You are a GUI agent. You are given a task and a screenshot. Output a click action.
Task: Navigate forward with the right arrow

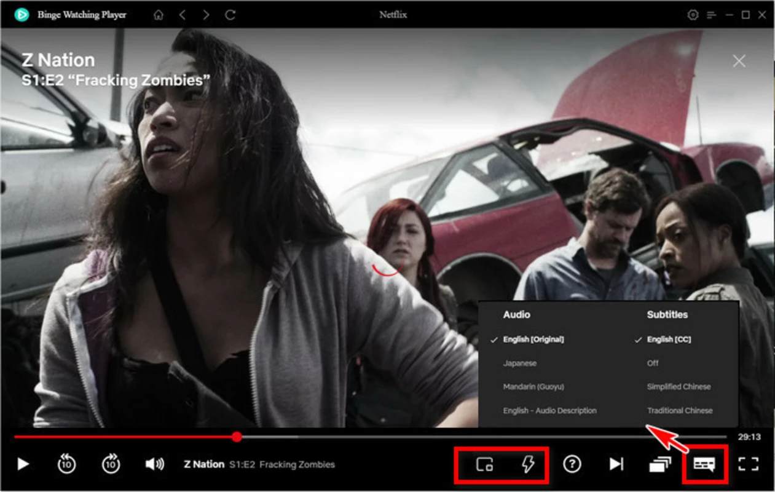[206, 15]
